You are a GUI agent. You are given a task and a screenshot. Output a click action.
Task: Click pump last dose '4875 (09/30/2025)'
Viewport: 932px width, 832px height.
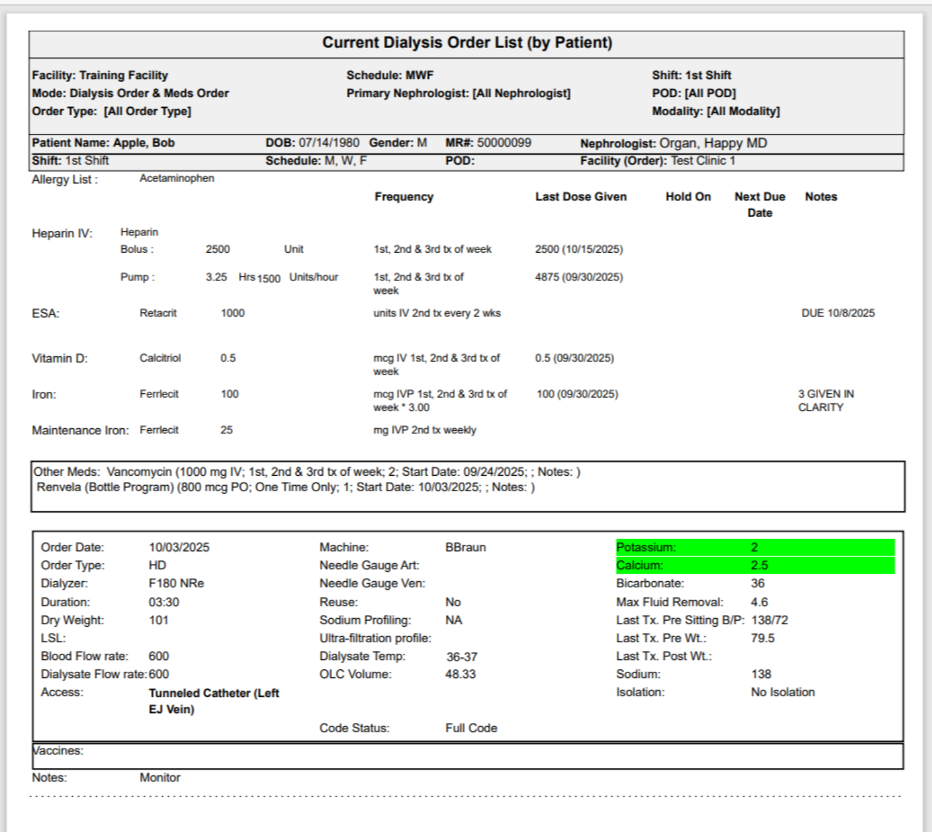pyautogui.click(x=579, y=277)
